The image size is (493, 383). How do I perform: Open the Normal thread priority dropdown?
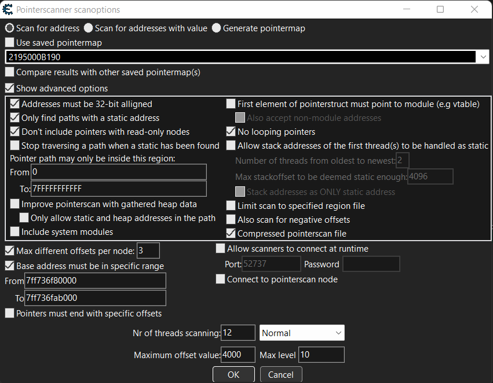tap(302, 333)
